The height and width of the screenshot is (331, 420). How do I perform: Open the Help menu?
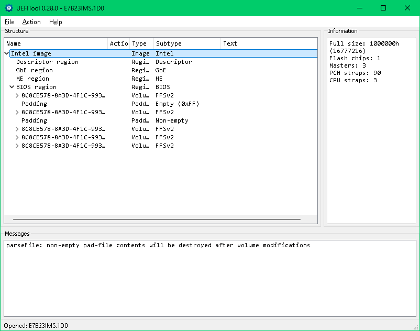pyautogui.click(x=56, y=22)
